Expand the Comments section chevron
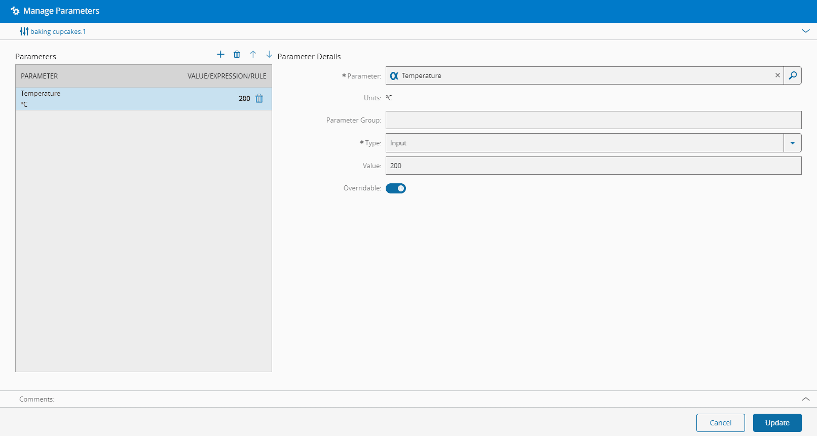 (805, 399)
